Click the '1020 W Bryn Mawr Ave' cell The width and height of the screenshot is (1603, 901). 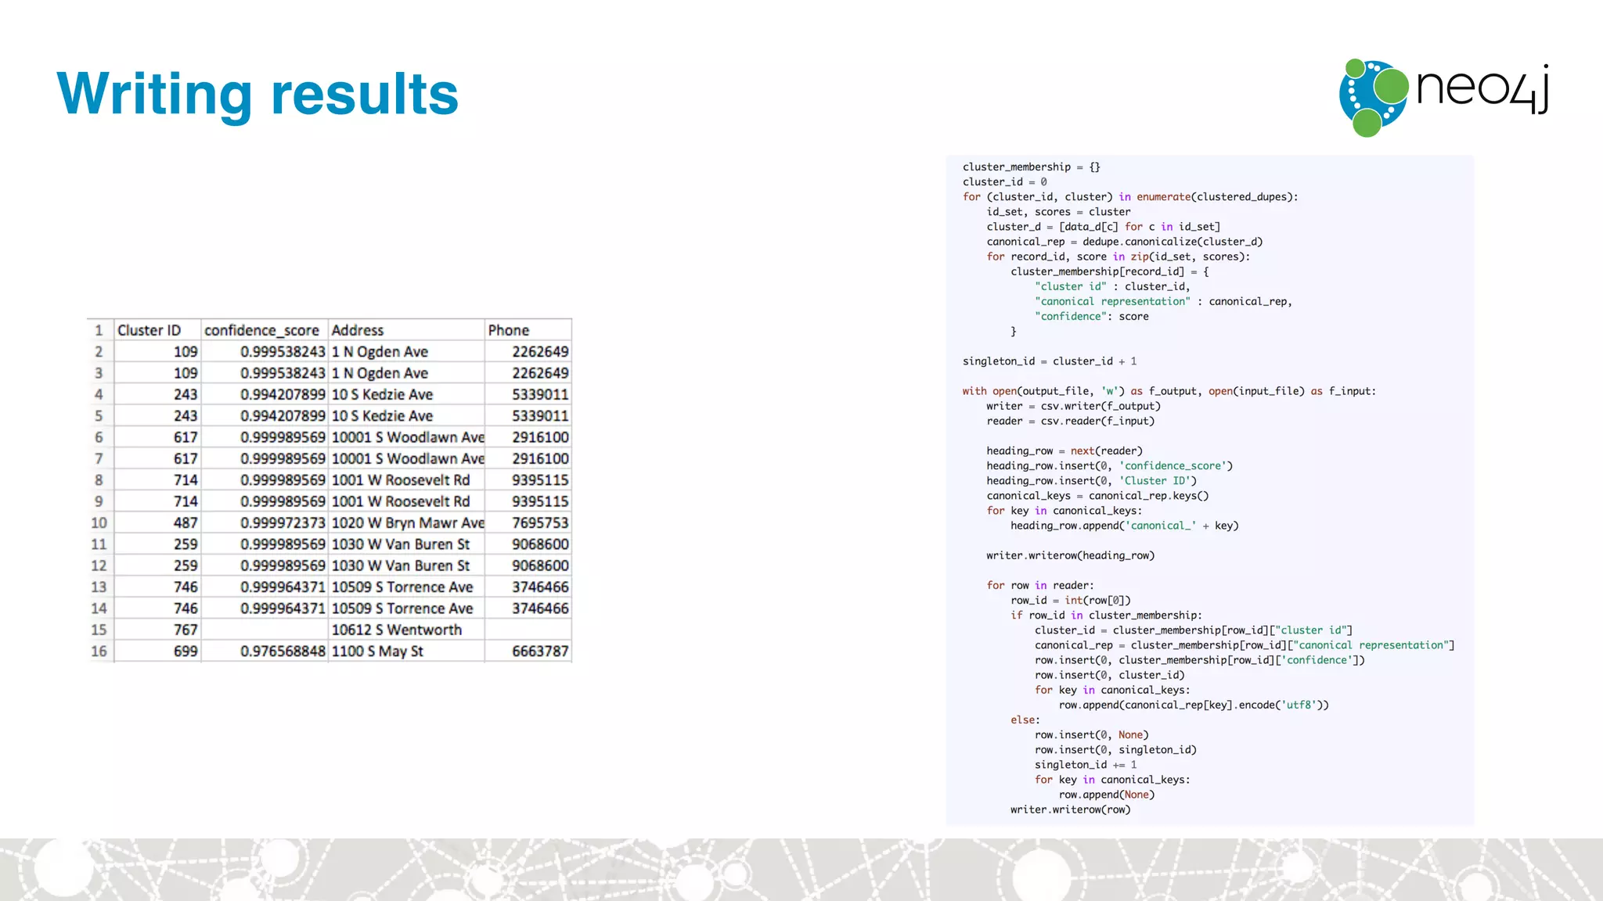[406, 522]
